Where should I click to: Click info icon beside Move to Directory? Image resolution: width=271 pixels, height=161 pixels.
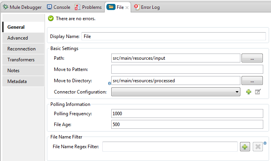pos(109,83)
